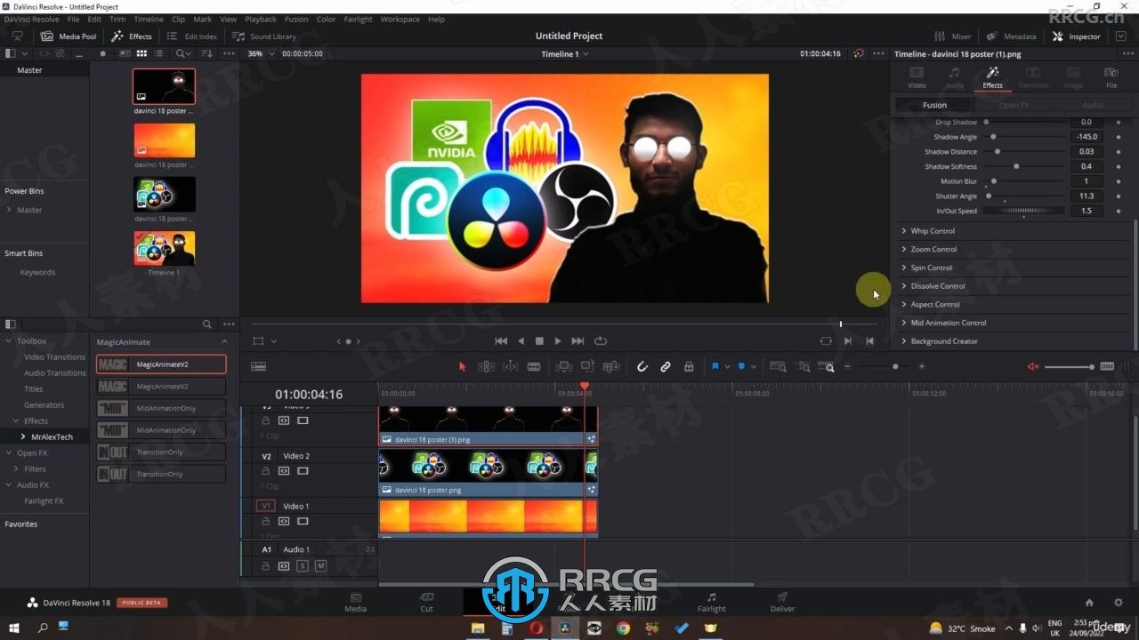This screenshot has width=1139, height=640.
Task: Add a blue marker at playhead
Action: click(x=741, y=366)
